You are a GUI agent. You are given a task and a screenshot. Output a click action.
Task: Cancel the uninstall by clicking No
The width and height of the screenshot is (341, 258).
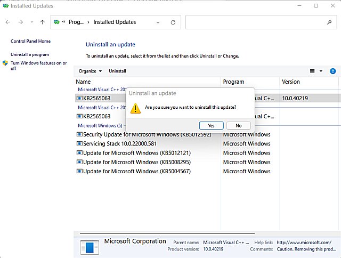click(239, 125)
